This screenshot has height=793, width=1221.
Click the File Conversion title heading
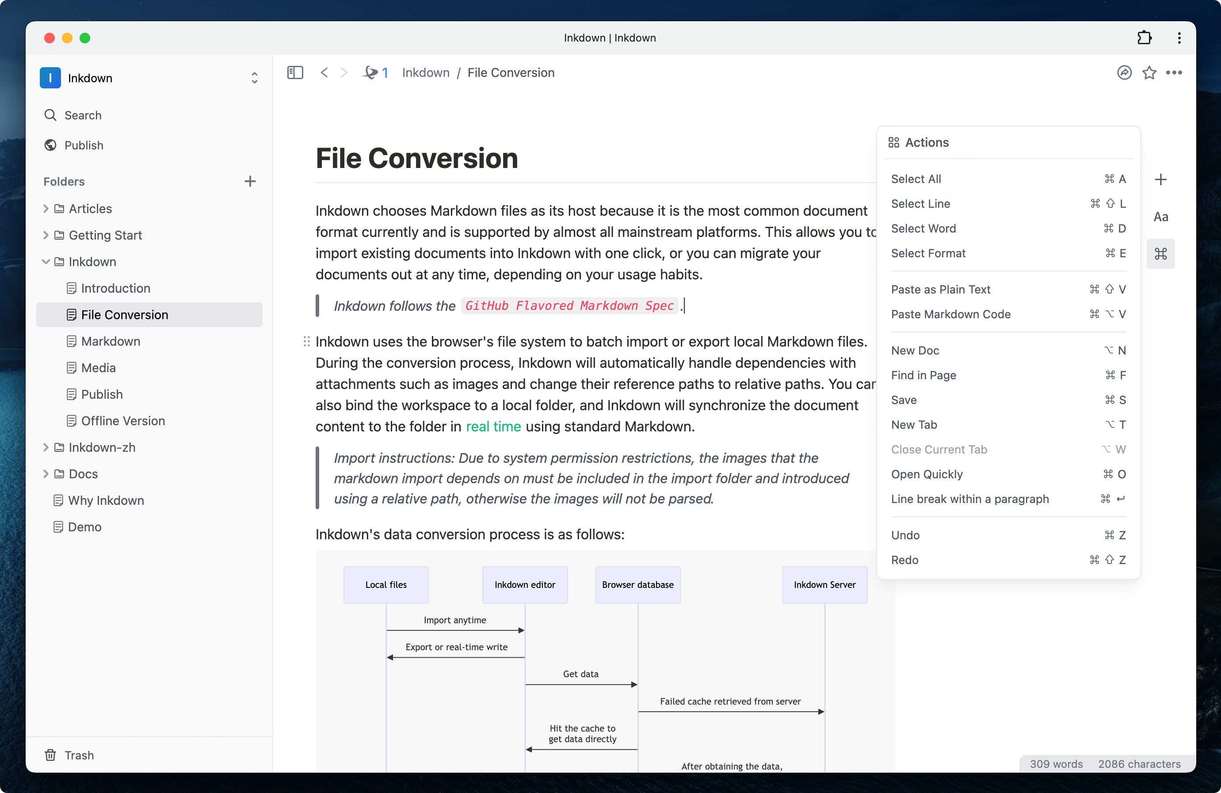[x=416, y=157]
